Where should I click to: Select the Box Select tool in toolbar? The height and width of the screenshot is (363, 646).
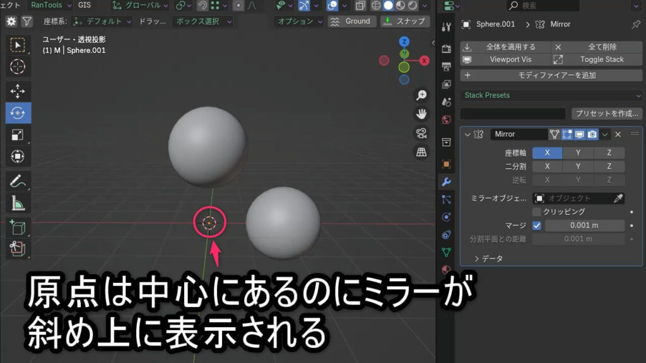(x=18, y=44)
